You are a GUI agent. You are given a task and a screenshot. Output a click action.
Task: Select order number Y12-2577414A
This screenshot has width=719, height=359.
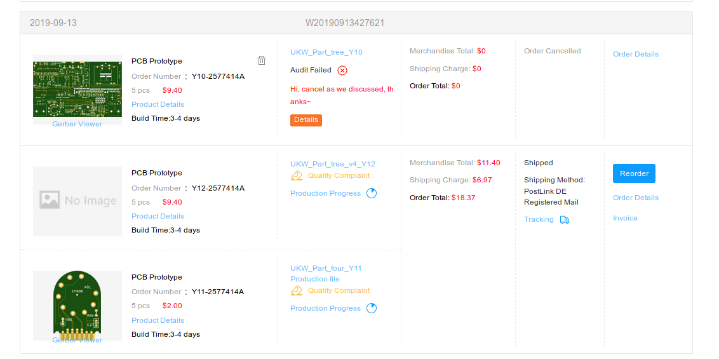[218, 189]
